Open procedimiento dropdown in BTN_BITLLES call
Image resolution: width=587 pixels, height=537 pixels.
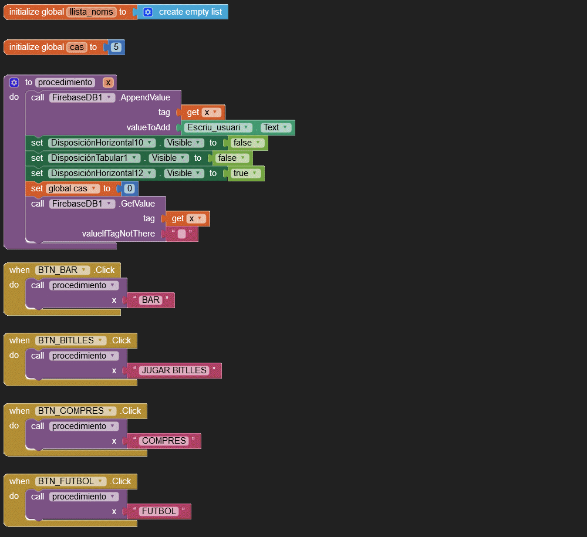pos(113,356)
